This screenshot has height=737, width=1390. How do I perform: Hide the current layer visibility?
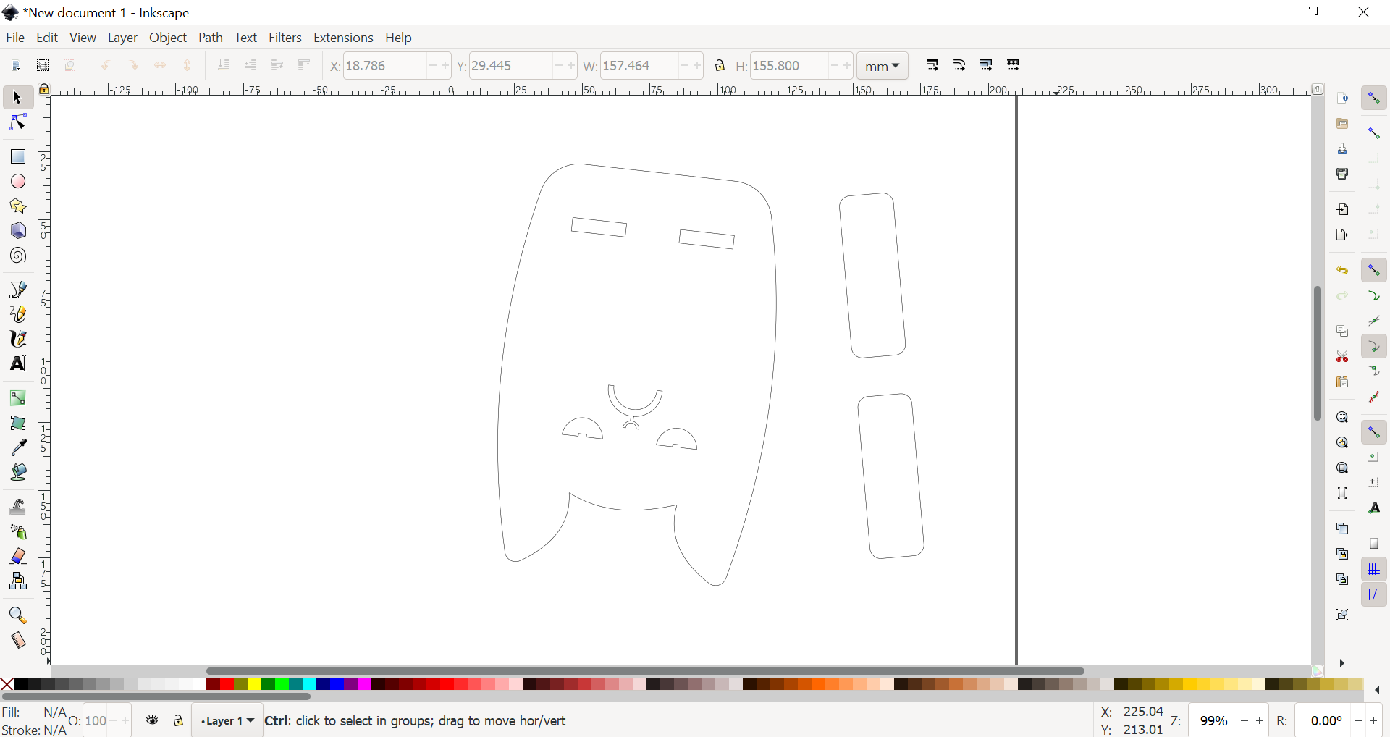coord(152,721)
